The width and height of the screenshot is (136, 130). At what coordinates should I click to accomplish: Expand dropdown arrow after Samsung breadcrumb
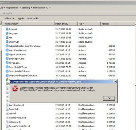point(32,8)
